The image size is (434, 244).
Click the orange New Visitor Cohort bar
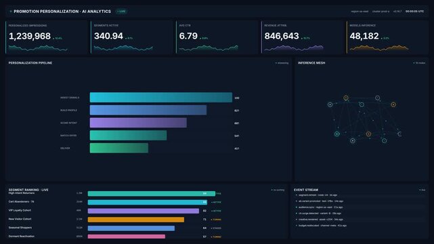pos(136,220)
